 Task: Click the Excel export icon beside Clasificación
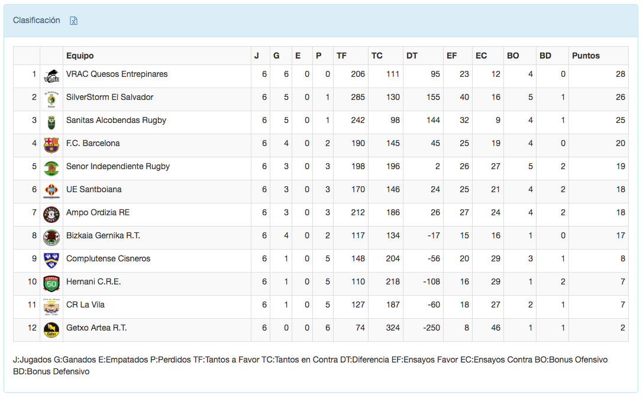coord(74,21)
